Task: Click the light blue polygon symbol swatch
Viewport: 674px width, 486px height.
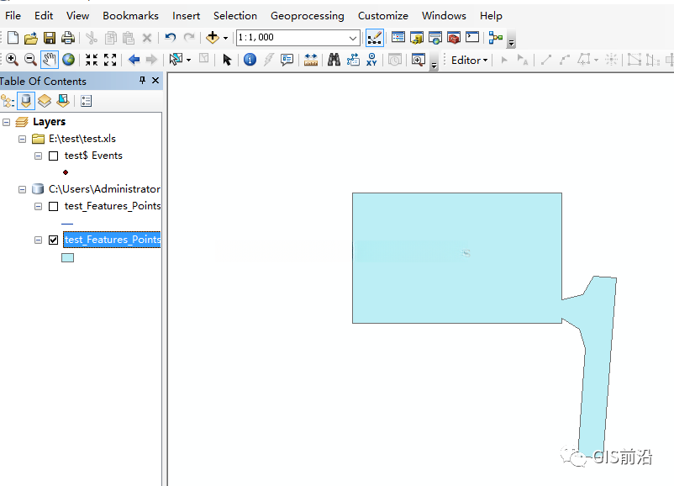Action: pyautogui.click(x=68, y=258)
